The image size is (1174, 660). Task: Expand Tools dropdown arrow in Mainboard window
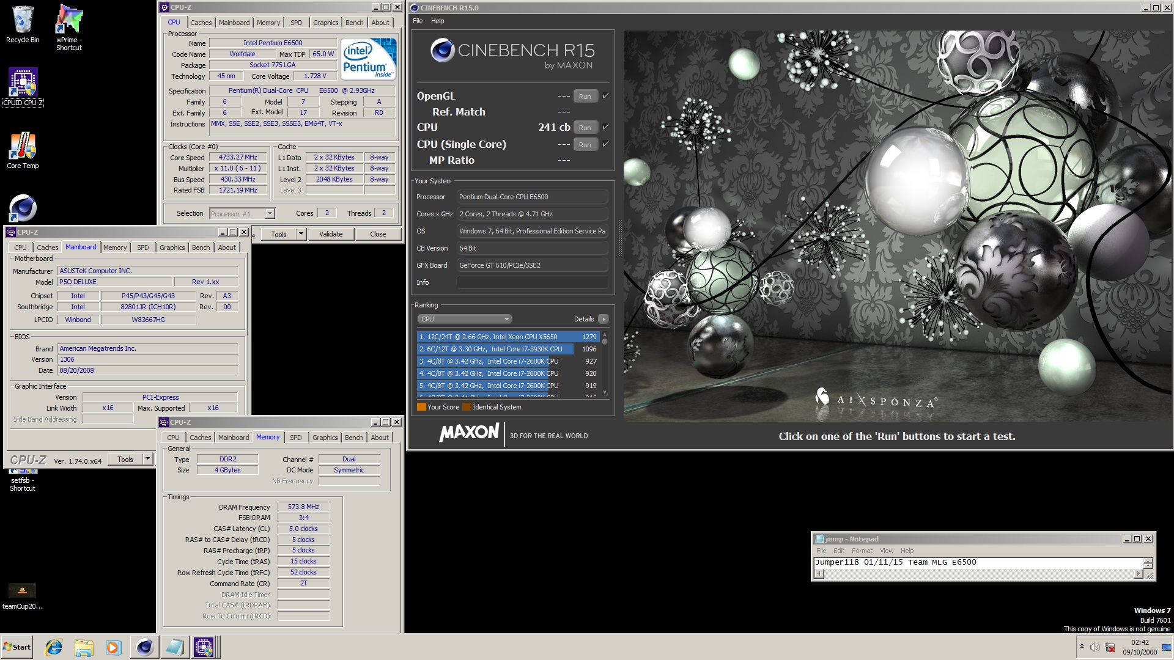tap(147, 459)
